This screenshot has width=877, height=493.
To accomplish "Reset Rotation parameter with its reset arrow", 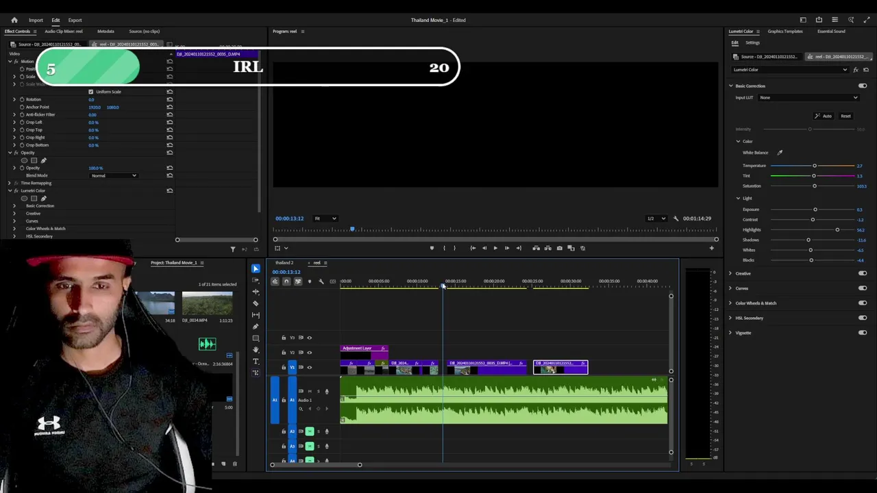I will [169, 99].
